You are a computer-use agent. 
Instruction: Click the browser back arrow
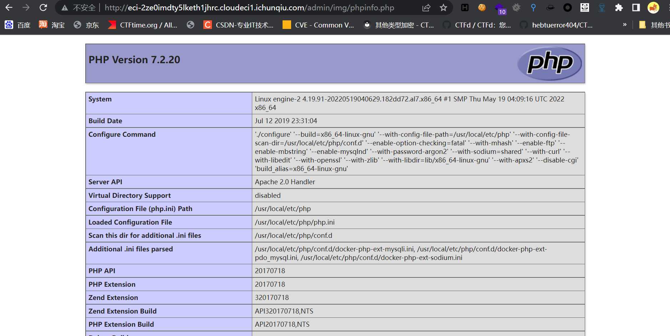coord(9,7)
